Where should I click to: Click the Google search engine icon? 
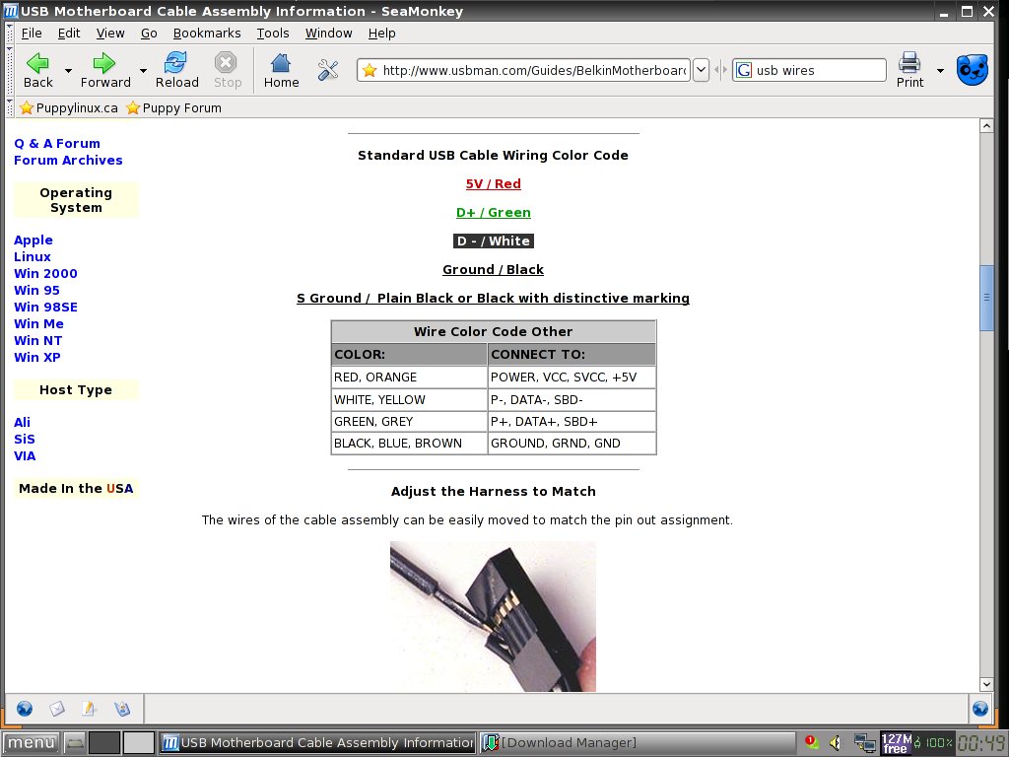point(743,70)
